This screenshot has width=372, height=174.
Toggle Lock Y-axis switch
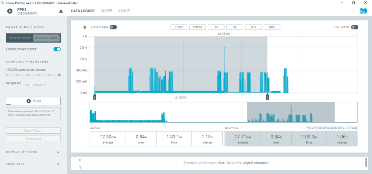[x=113, y=27]
